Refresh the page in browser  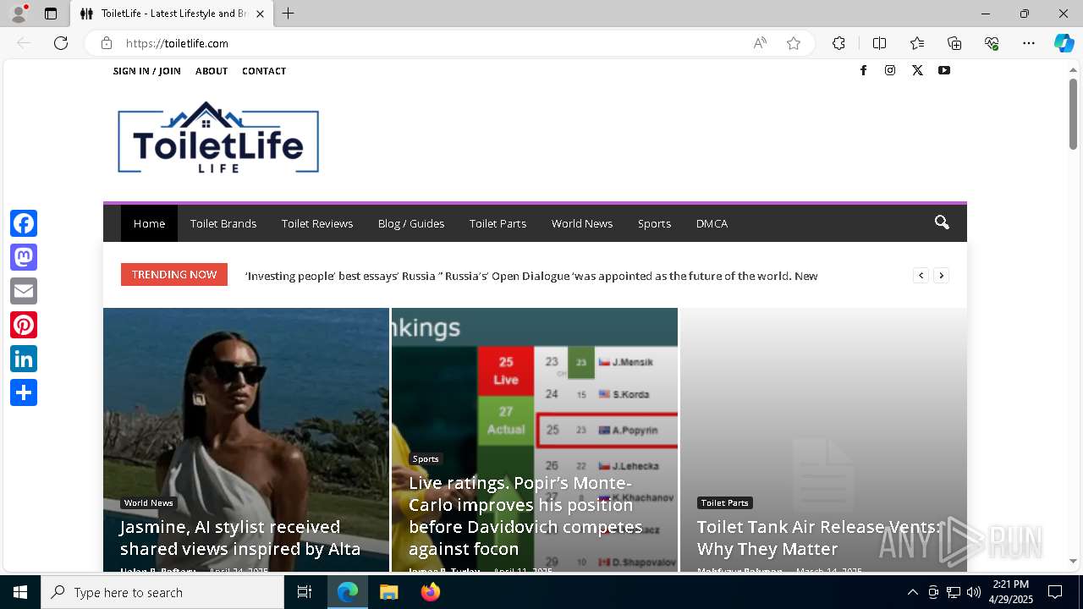click(x=61, y=43)
